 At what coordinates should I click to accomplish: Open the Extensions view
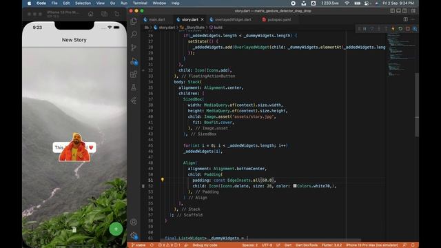[x=134, y=74]
